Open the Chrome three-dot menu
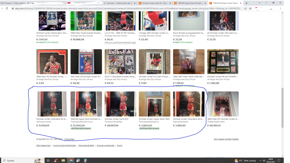The width and height of the screenshot is (290, 163). coord(280,9)
